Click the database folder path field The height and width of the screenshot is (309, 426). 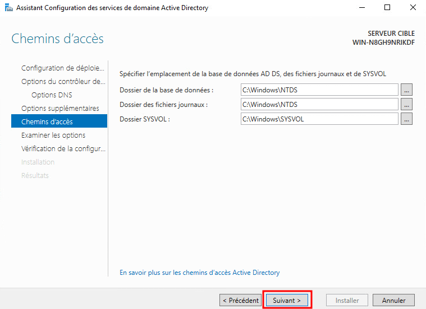(x=319, y=90)
